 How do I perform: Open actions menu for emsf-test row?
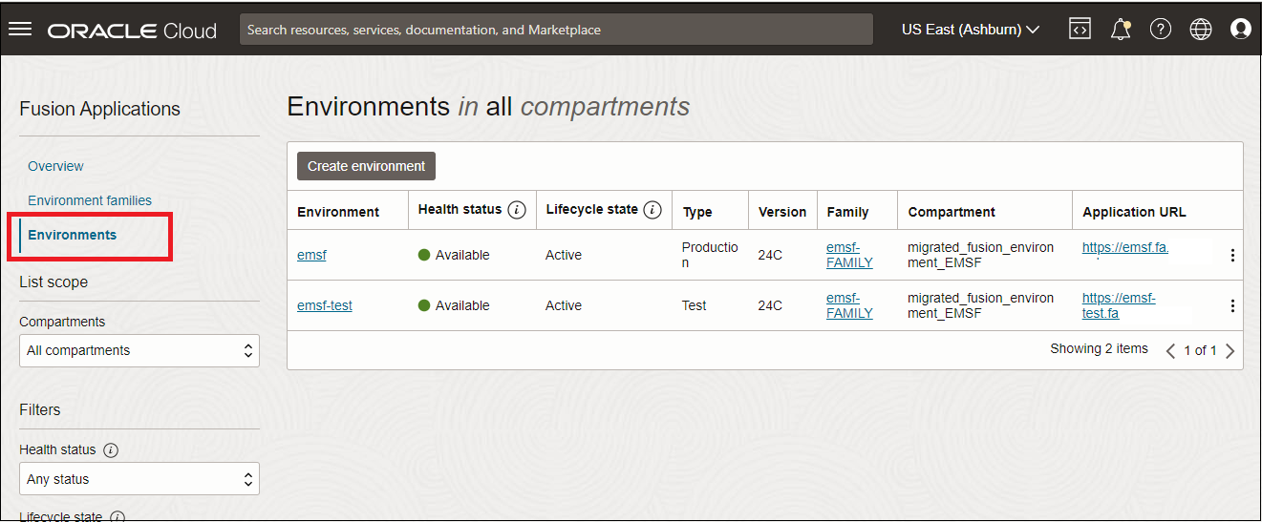pyautogui.click(x=1232, y=305)
